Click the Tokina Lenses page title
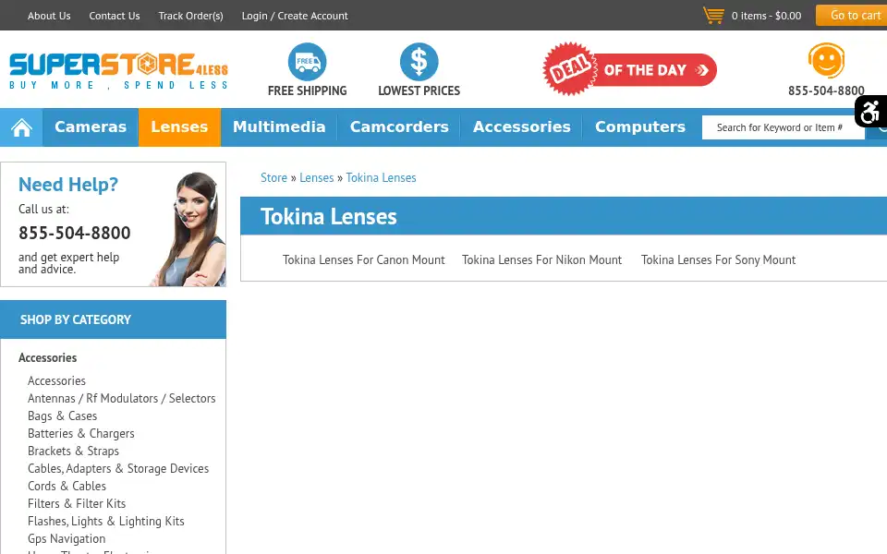This screenshot has height=554, width=887. 329,216
